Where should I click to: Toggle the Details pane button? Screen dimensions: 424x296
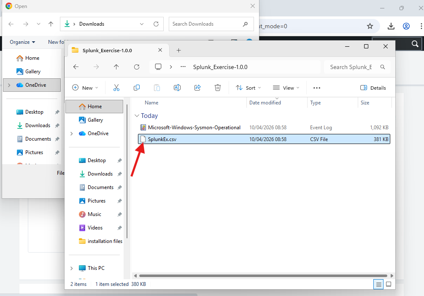373,88
